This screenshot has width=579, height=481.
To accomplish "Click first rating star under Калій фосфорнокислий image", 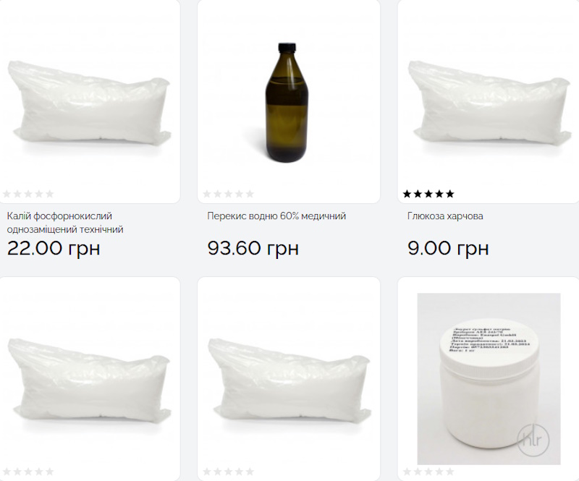I will (7, 194).
